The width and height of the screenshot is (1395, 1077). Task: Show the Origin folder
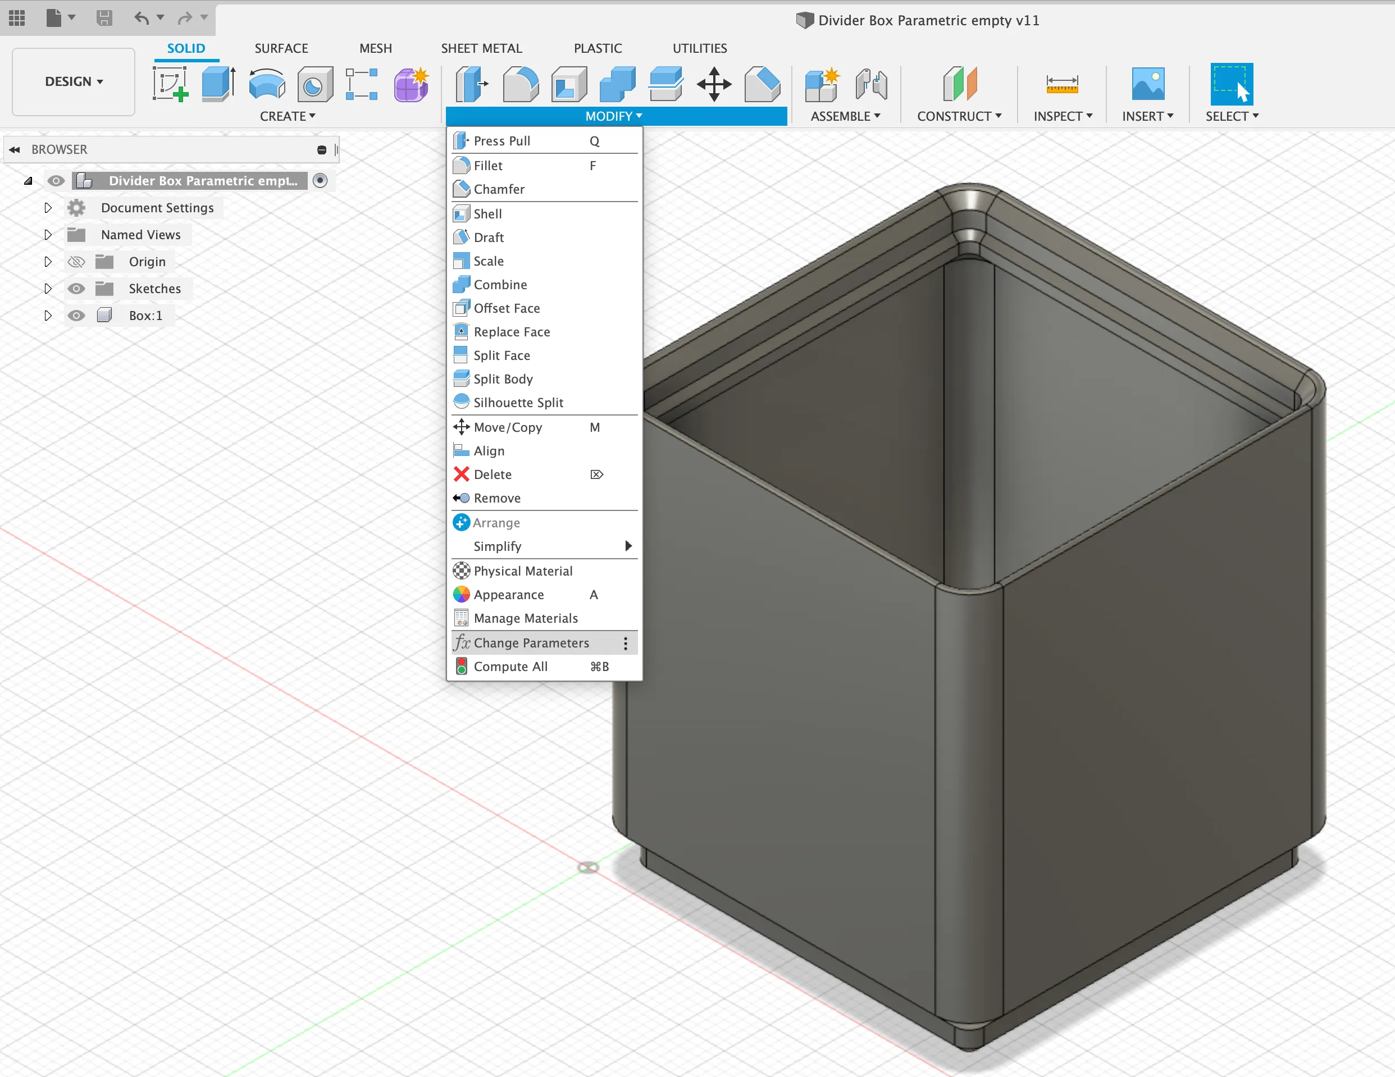click(76, 261)
